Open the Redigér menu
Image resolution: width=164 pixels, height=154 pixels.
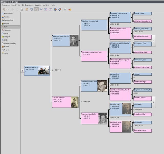coord(14,5)
